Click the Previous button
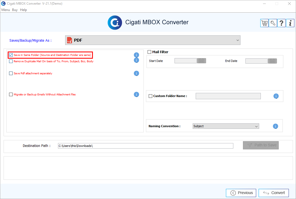 (x=241, y=193)
